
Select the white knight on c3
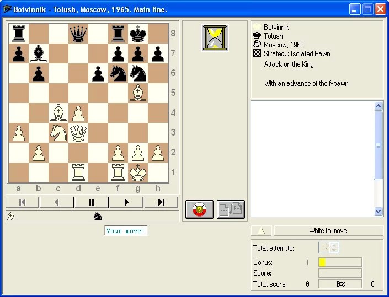point(58,133)
